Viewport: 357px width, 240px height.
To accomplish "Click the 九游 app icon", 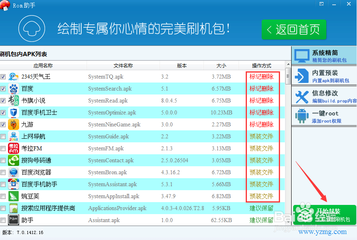I will [x=14, y=124].
